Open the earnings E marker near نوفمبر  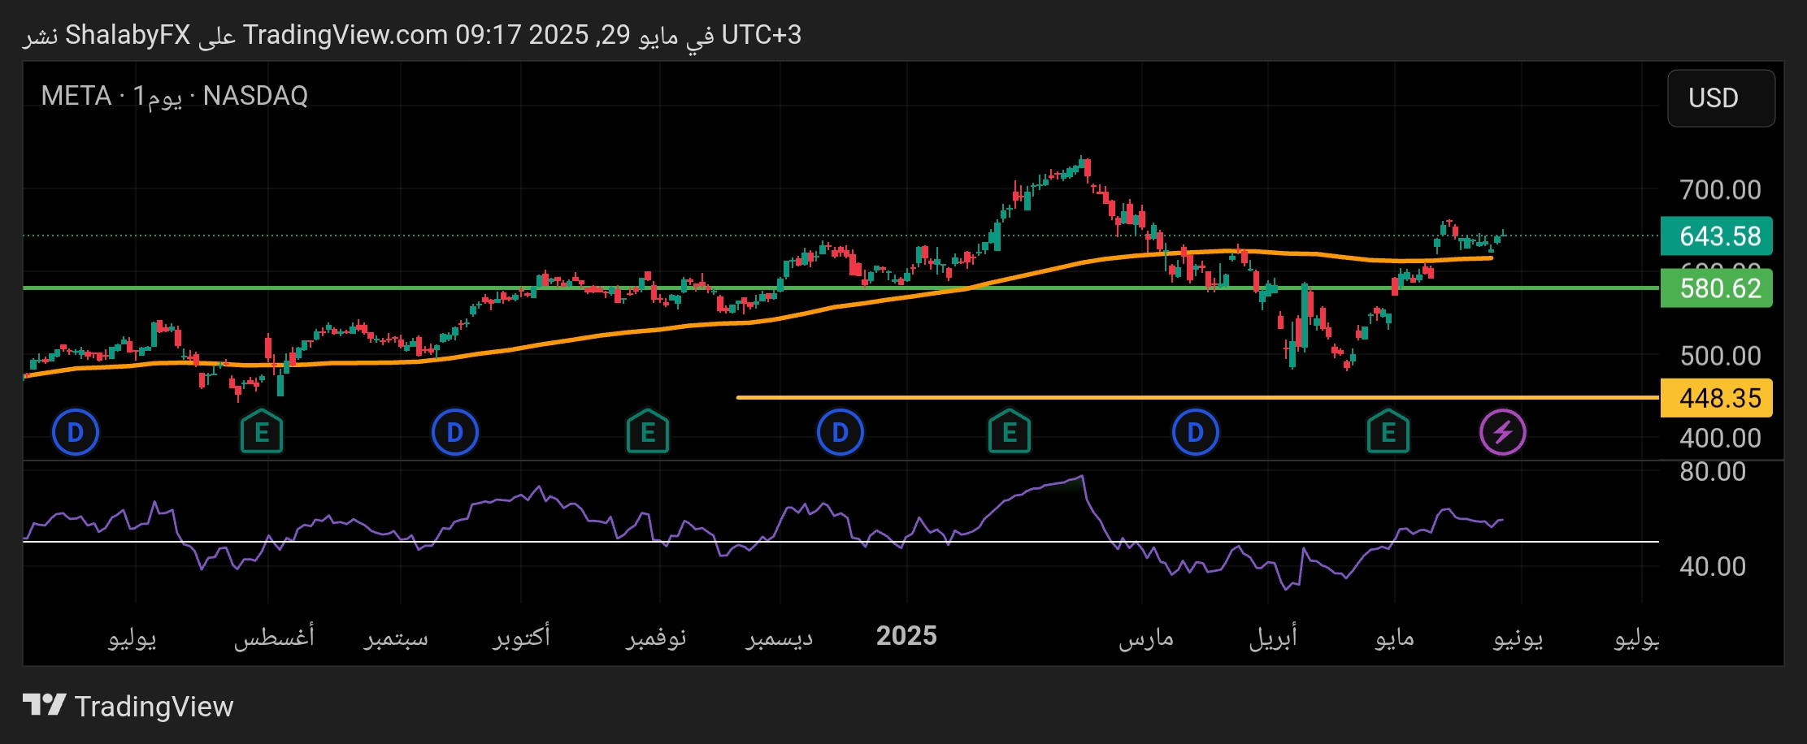[648, 432]
